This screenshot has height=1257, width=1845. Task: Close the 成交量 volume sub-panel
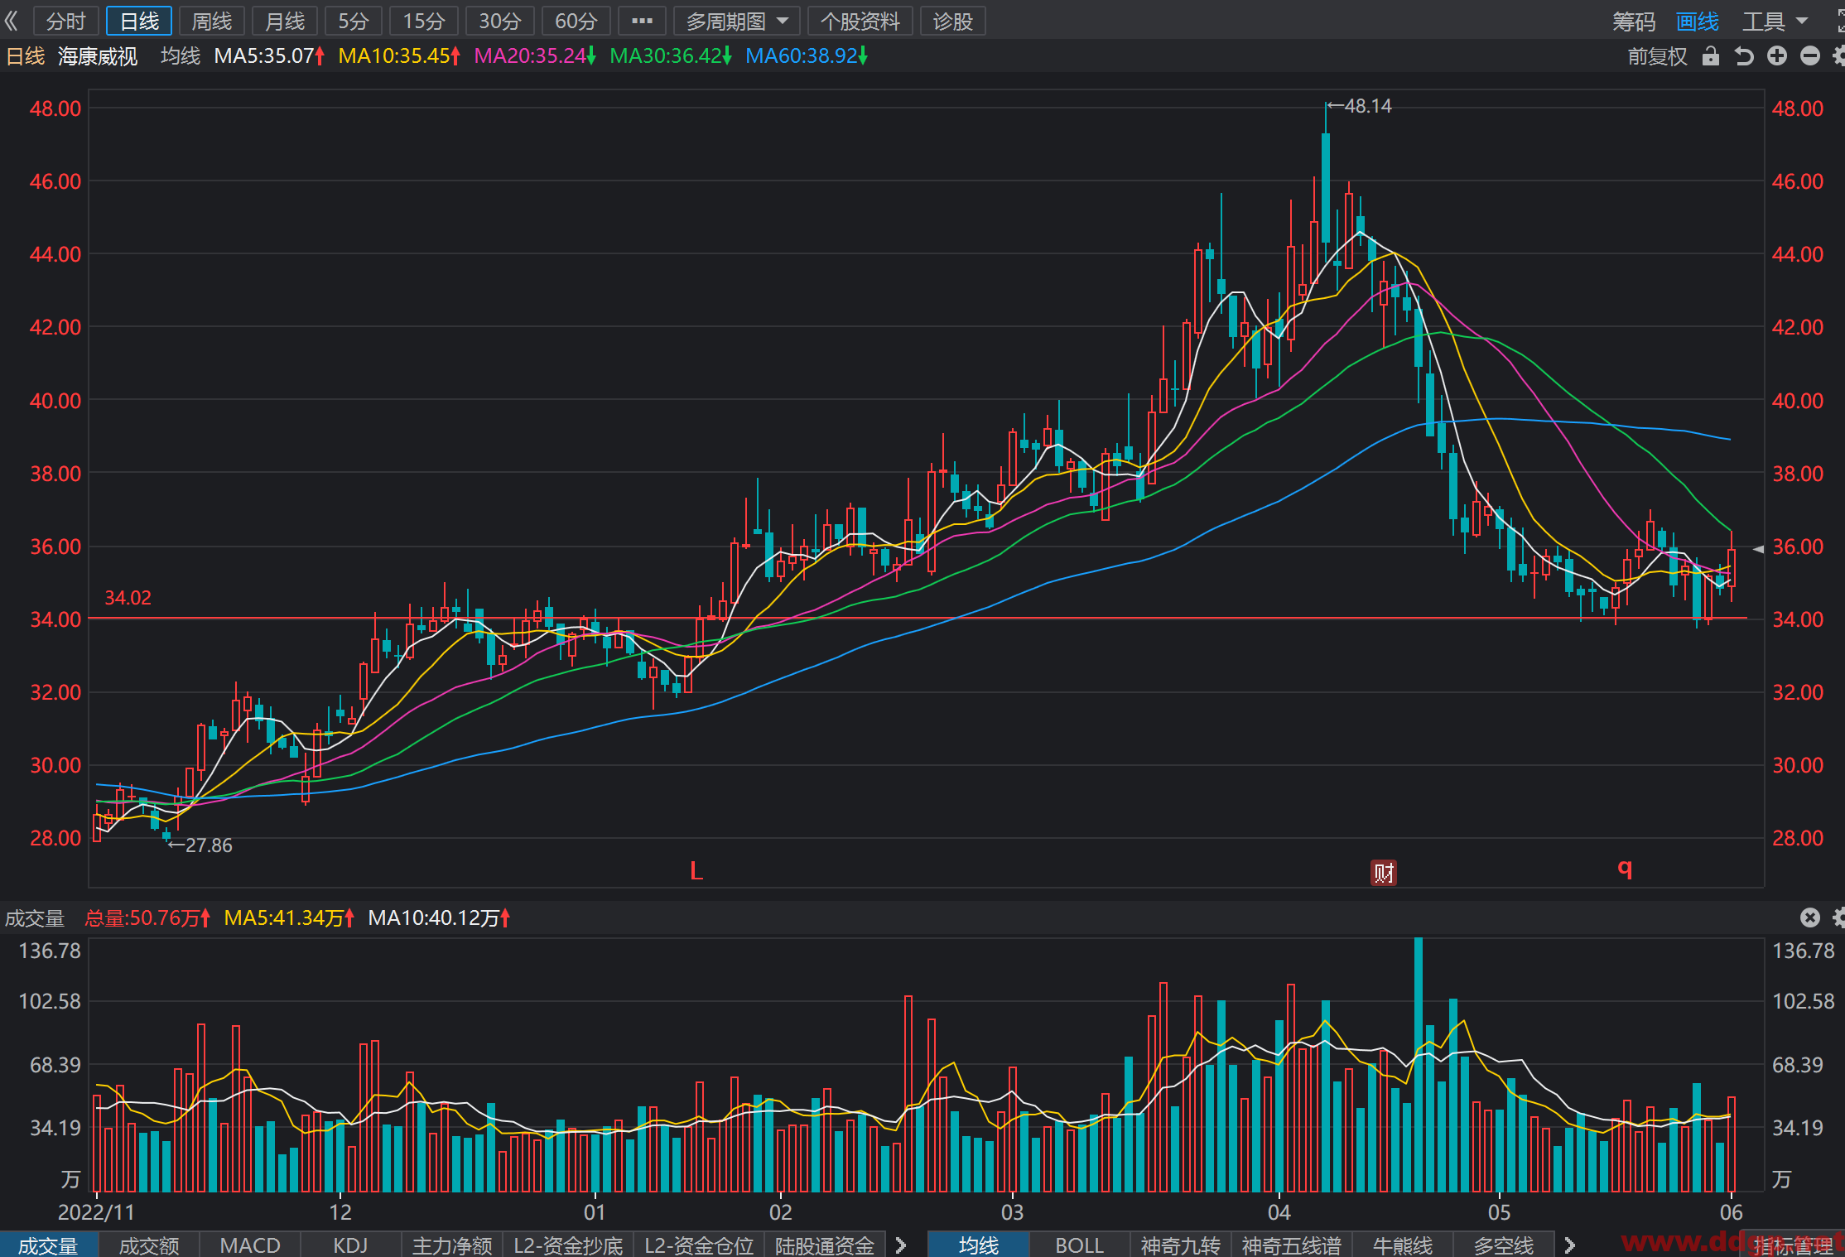[x=1810, y=917]
